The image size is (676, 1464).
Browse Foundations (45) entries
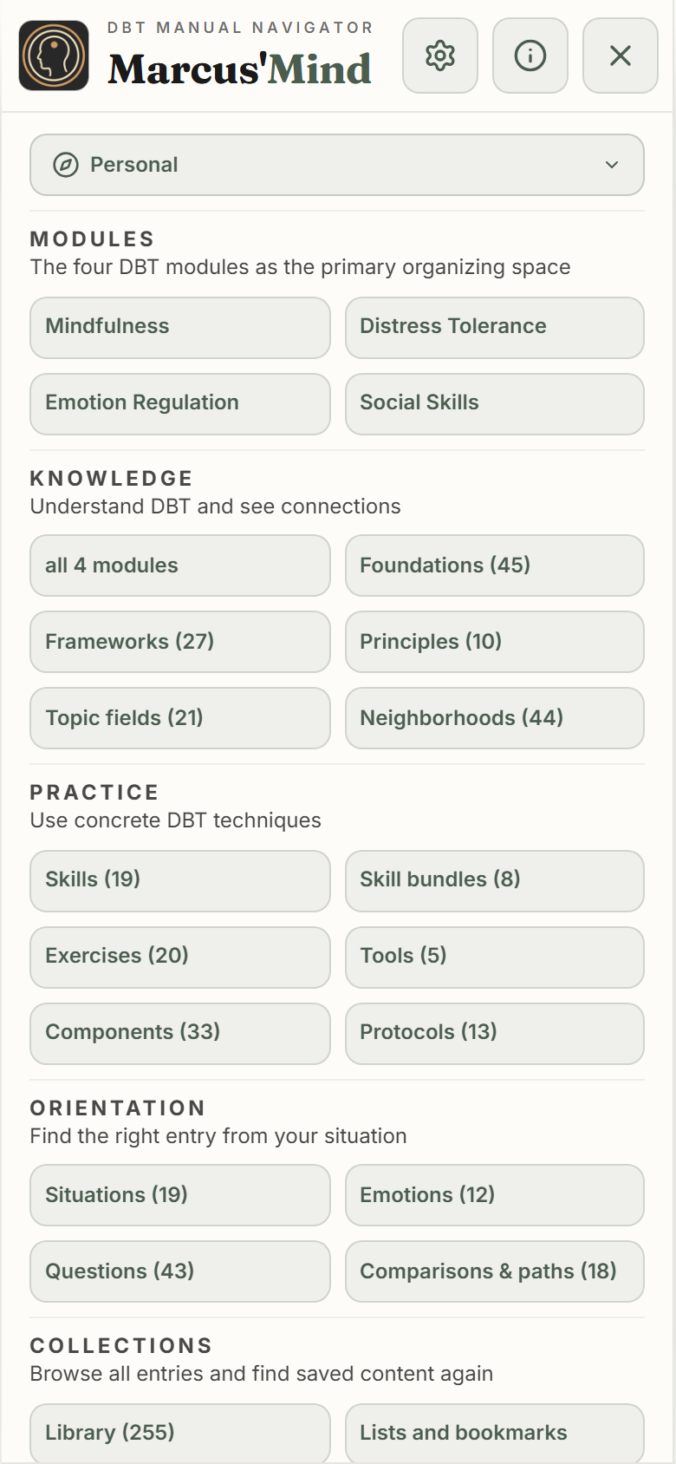tap(495, 565)
